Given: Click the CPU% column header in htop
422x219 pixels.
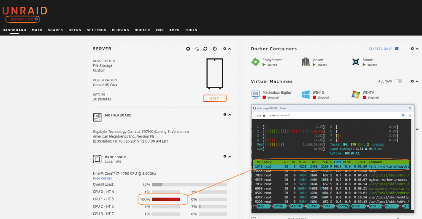Looking at the screenshot, I should click(x=338, y=162).
